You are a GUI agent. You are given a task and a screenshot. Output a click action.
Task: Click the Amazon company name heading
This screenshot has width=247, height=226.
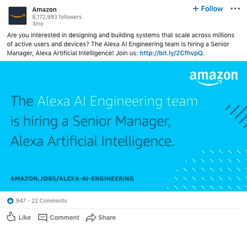click(44, 9)
